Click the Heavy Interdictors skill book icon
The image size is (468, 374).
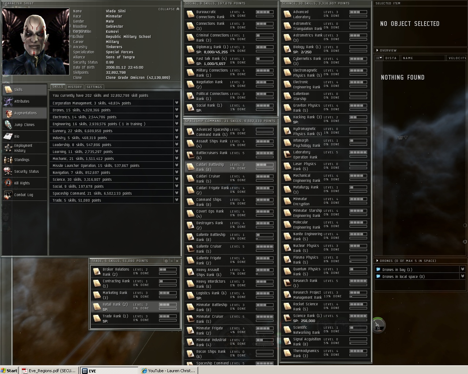190,284
